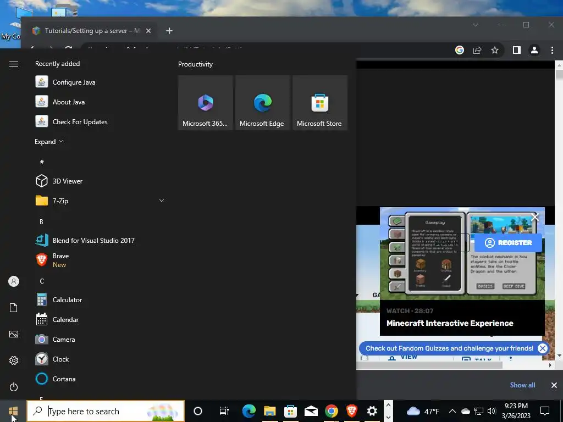563x422 pixels.
Task: Click the Google icon in Chrome toolbar
Action: click(460, 50)
